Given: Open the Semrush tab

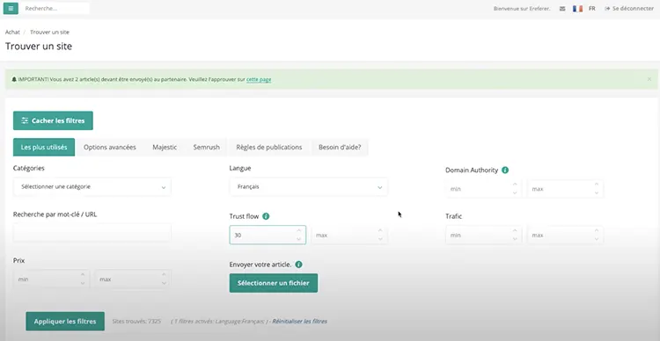Looking at the screenshot, I should (x=206, y=147).
